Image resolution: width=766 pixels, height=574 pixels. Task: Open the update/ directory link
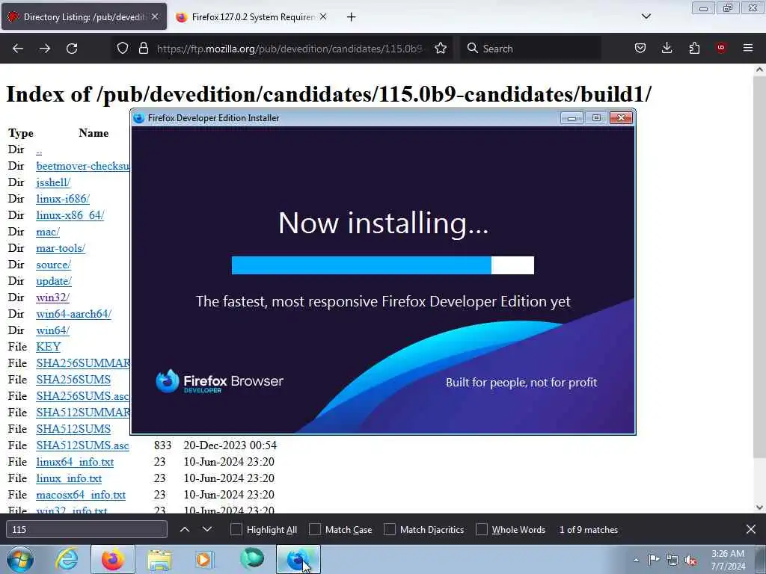pyautogui.click(x=54, y=281)
